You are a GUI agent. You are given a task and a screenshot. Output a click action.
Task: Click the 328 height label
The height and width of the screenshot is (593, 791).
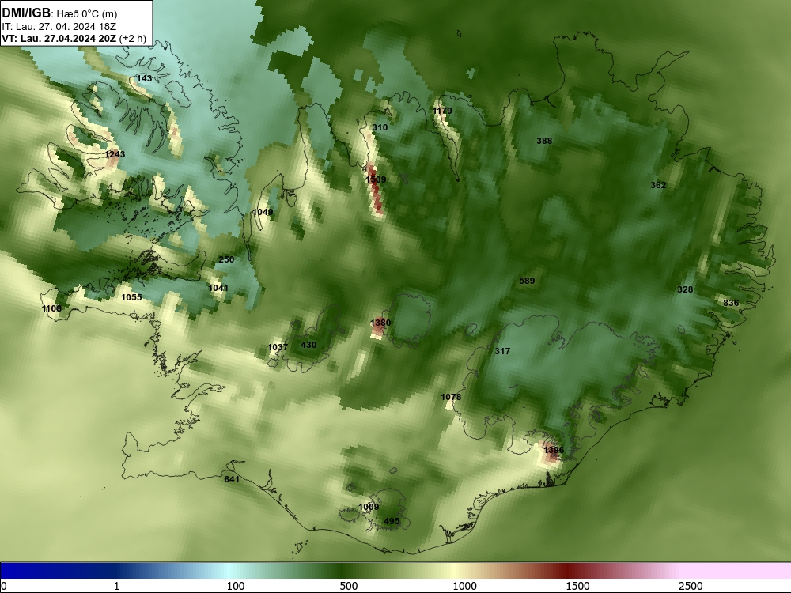click(684, 289)
